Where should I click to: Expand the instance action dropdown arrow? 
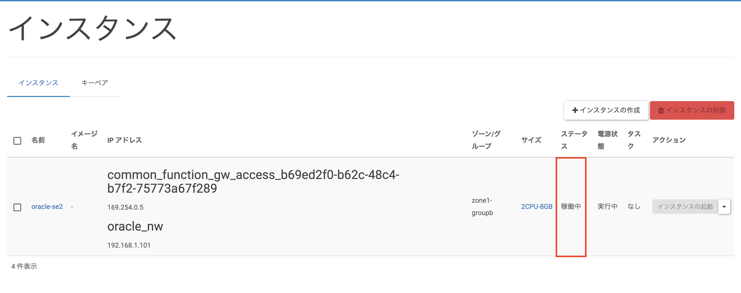(x=724, y=207)
